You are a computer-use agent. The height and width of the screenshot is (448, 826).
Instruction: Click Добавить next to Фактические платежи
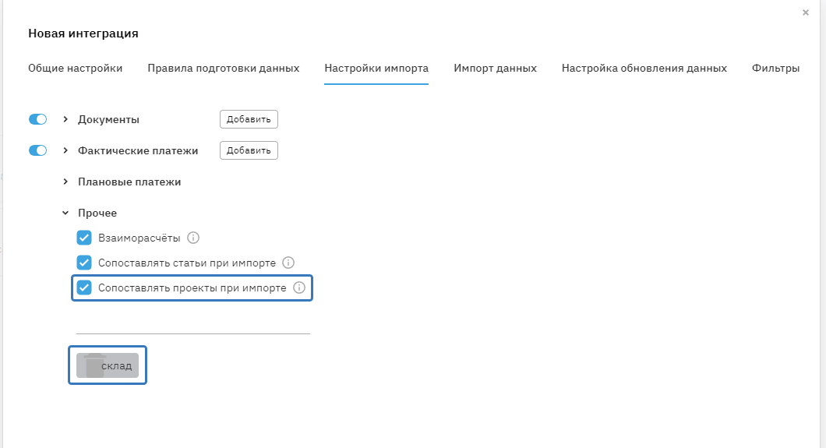point(249,150)
